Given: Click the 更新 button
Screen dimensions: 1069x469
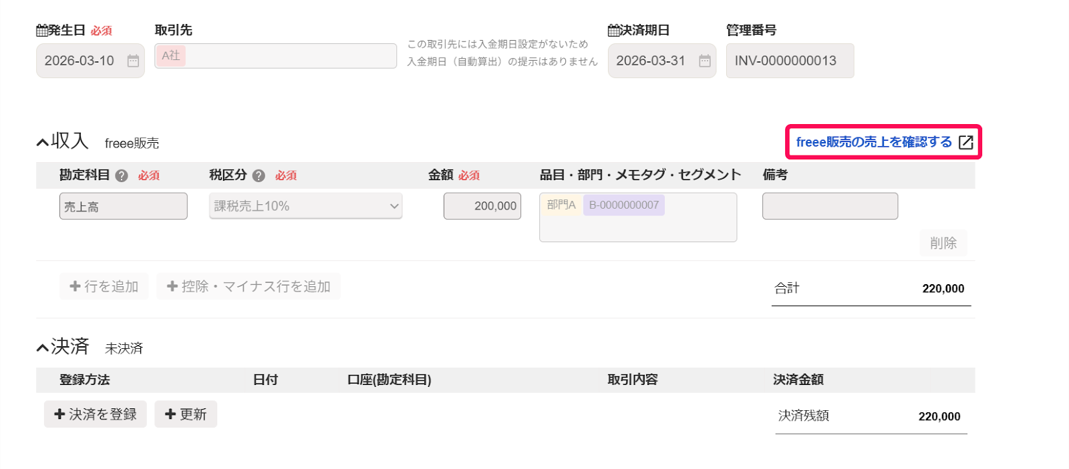Looking at the screenshot, I should coord(186,414).
